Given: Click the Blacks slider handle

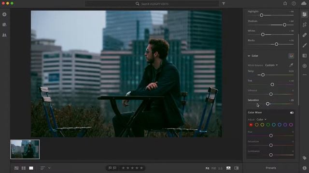Looking at the screenshot, I should coord(276,44).
